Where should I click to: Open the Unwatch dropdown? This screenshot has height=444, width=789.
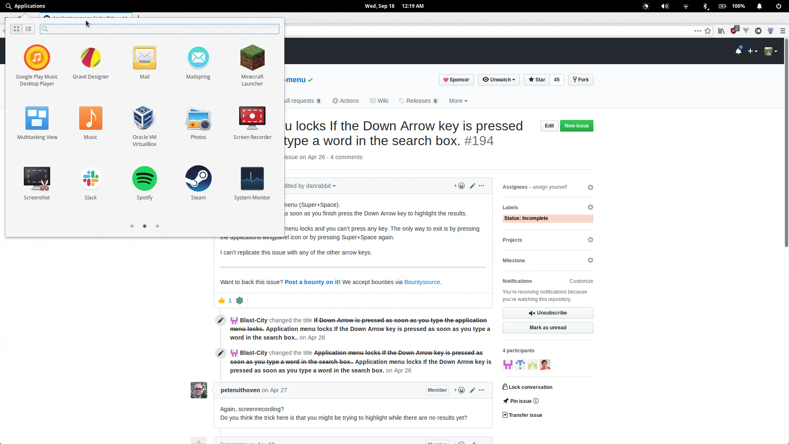(x=498, y=80)
